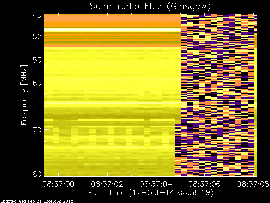Screen dimensions: 270x203
Task: Click the 55 frequency tick label
Action: click(x=37, y=60)
